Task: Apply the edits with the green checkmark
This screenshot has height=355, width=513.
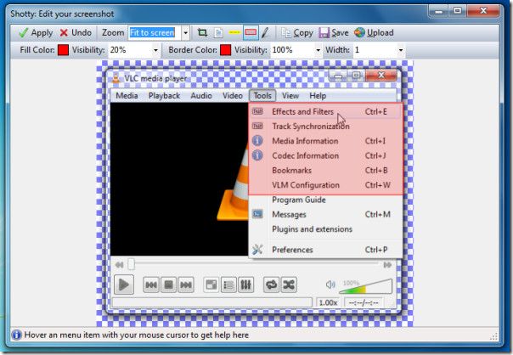Action: click(36, 33)
